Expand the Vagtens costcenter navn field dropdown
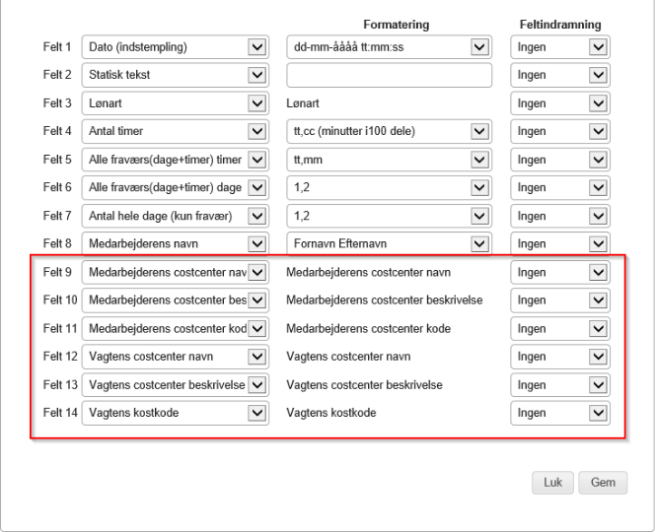The width and height of the screenshot is (655, 532). tap(176, 356)
